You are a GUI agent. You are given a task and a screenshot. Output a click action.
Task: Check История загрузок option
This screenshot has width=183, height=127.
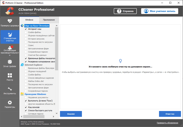click(26, 39)
